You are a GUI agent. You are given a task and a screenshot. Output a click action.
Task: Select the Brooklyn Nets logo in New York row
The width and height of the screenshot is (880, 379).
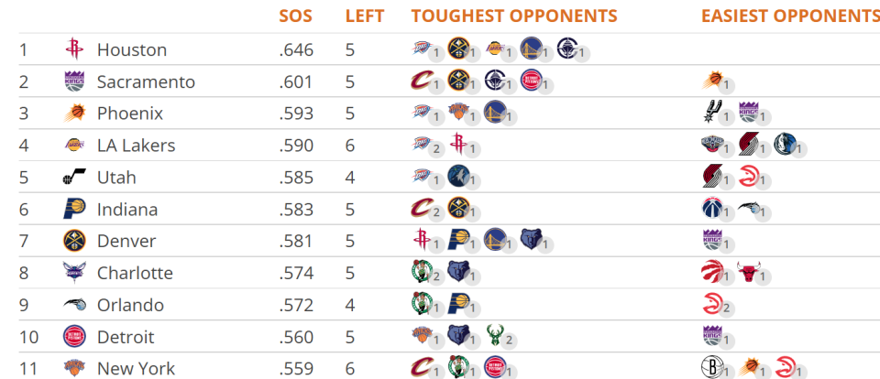pyautogui.click(x=711, y=368)
